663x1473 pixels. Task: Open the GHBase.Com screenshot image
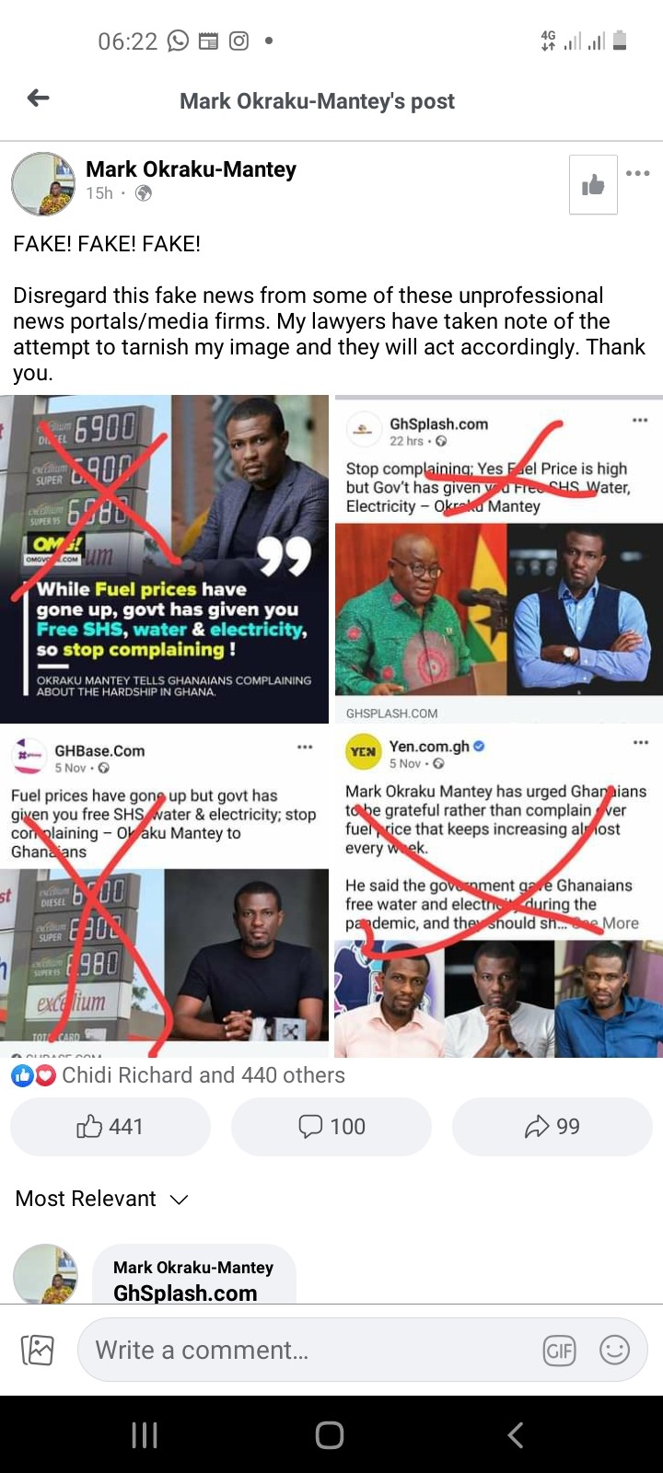click(x=164, y=891)
